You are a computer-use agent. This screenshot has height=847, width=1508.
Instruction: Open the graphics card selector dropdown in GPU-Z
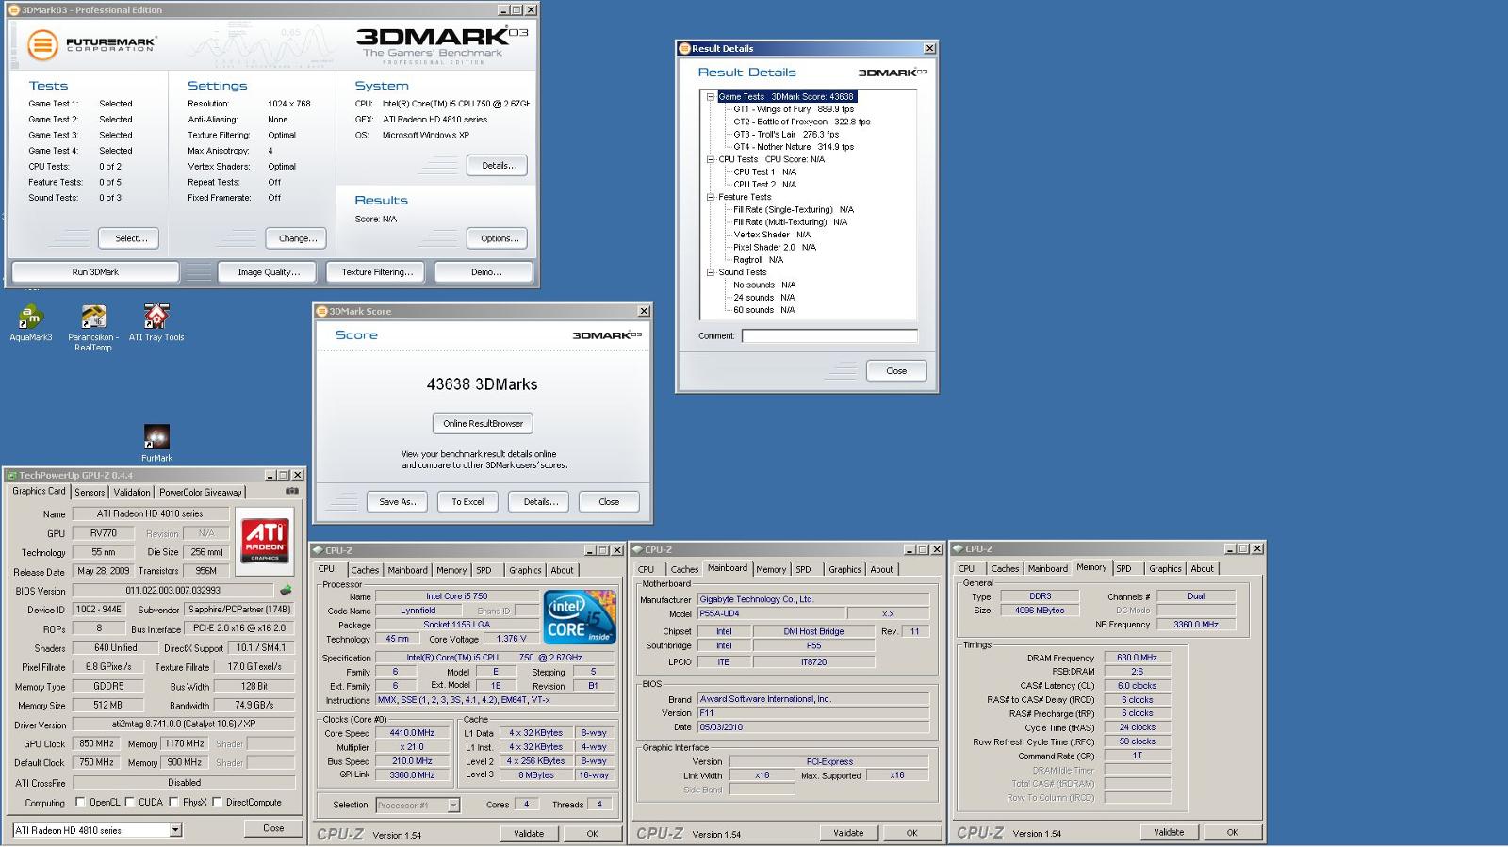point(175,830)
